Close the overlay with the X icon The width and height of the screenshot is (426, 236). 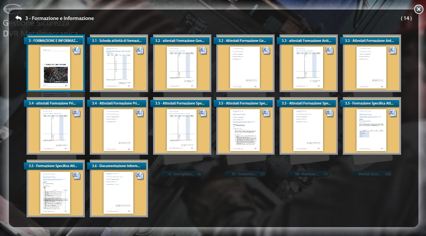coord(418,10)
